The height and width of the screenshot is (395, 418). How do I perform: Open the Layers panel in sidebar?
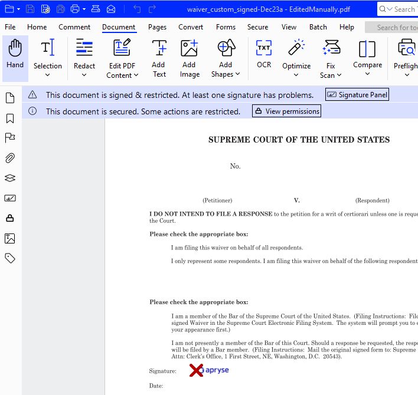pyautogui.click(x=10, y=178)
